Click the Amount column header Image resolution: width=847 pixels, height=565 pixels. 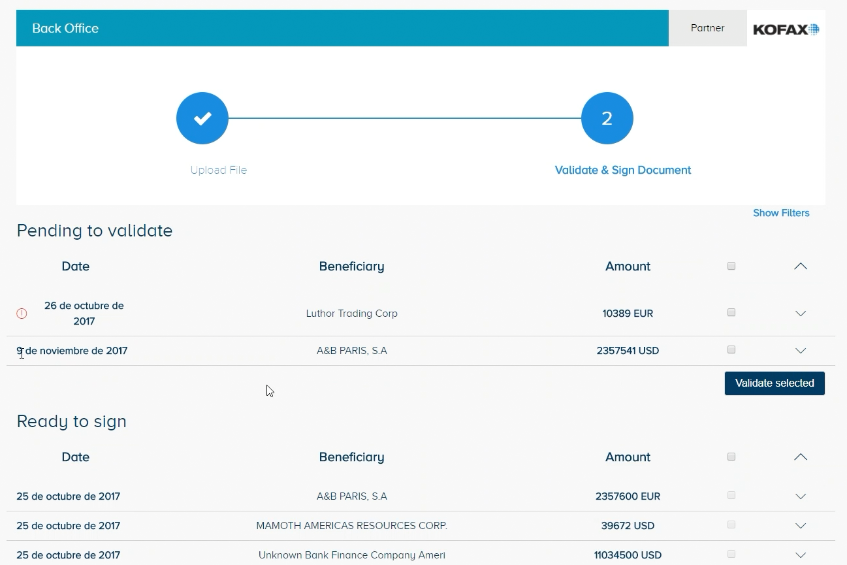(x=628, y=266)
